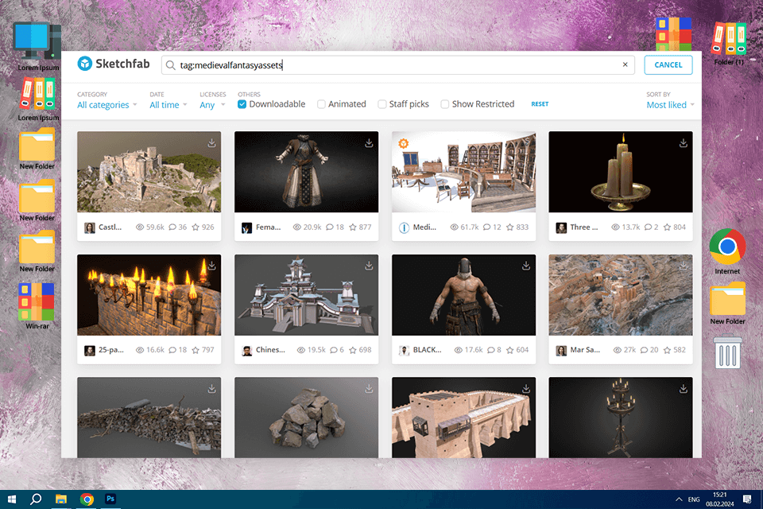763x509 pixels.
Task: Focus the tag:medievalfantasyassets search field
Action: pyautogui.click(x=397, y=64)
